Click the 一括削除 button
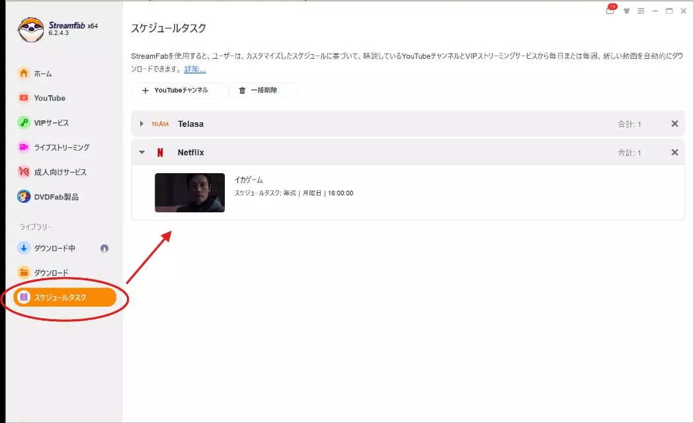Screen dimensions: 693x423 (x=263, y=90)
